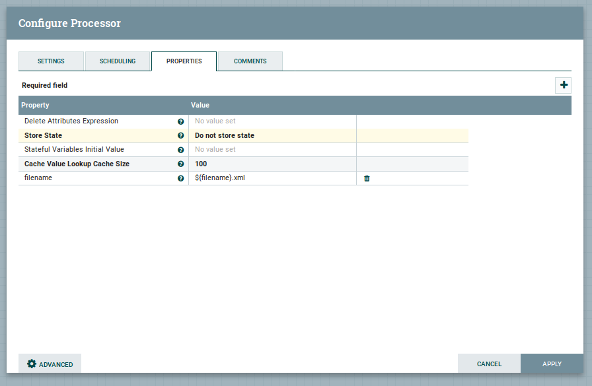592x386 pixels.
Task: Click help icon next to Store State
Action: click(180, 136)
